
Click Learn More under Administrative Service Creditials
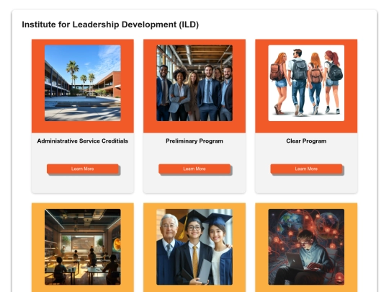tap(83, 169)
